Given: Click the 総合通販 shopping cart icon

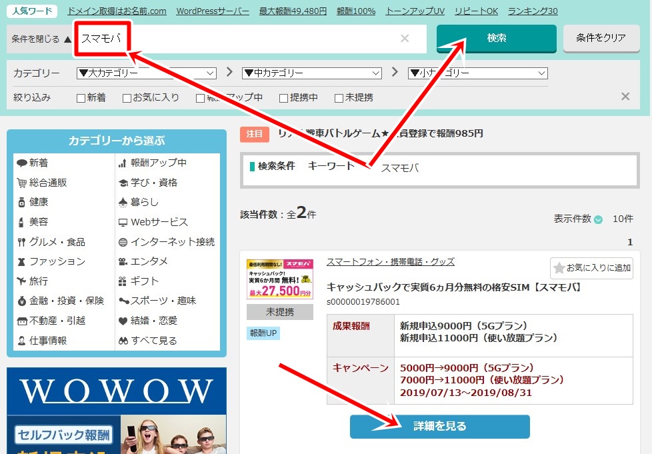Looking at the screenshot, I should click(x=21, y=183).
